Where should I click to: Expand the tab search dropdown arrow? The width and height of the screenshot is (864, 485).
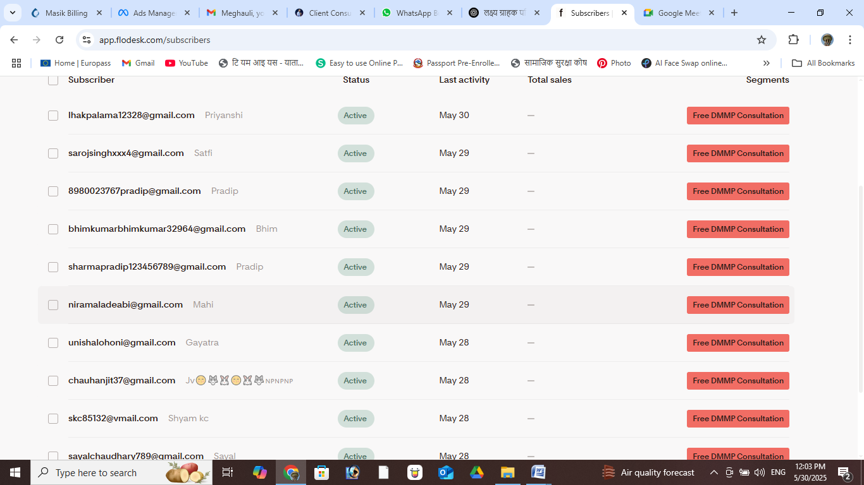12,13
